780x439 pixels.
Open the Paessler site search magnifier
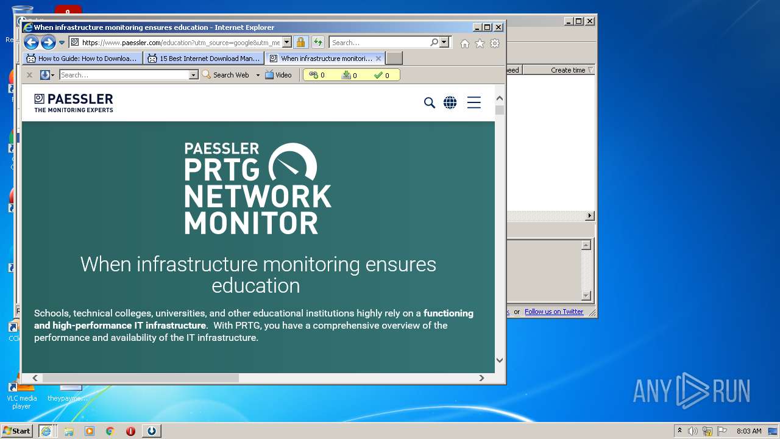click(430, 102)
